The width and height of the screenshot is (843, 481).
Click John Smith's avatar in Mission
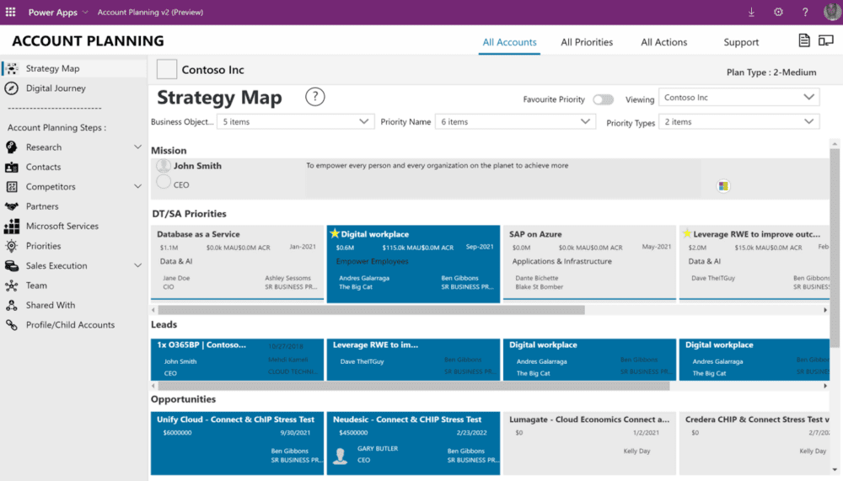164,166
